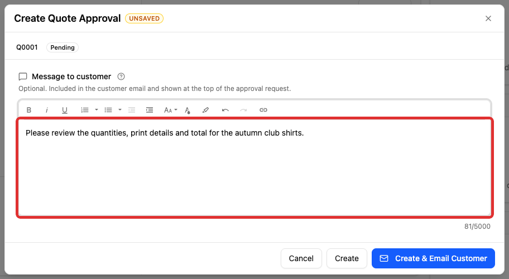Select the quote number Q0001
The width and height of the screenshot is (509, 279).
[27, 47]
